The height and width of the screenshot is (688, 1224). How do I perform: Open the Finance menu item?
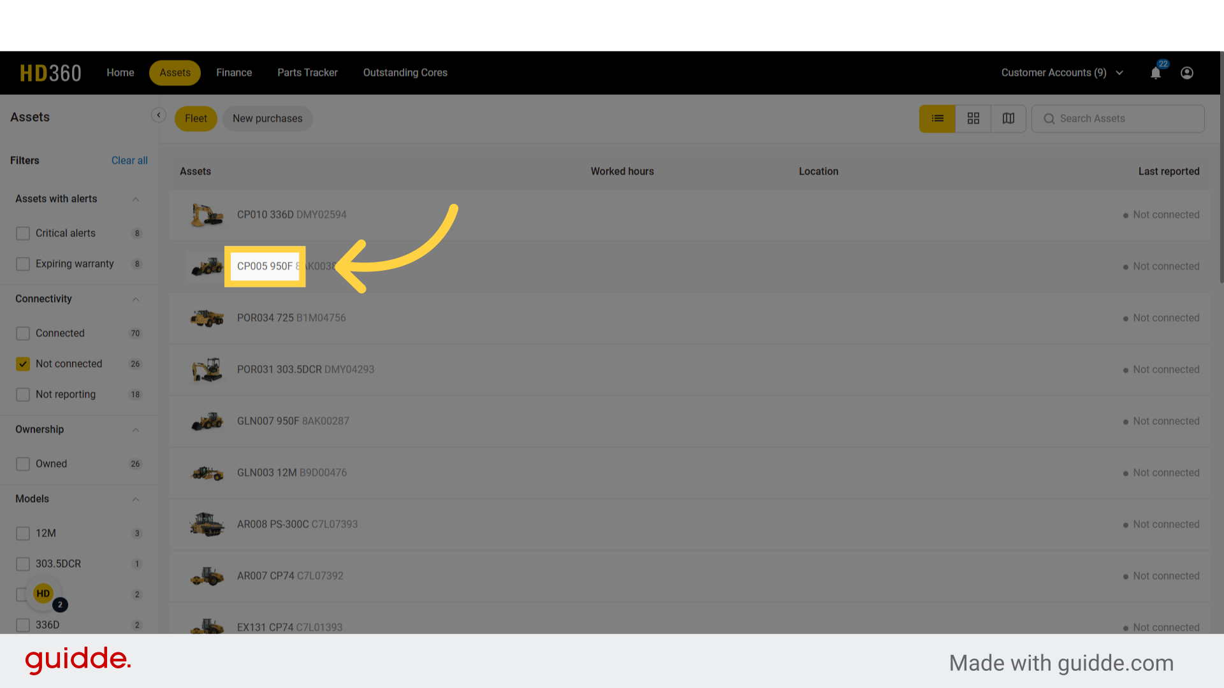[234, 73]
